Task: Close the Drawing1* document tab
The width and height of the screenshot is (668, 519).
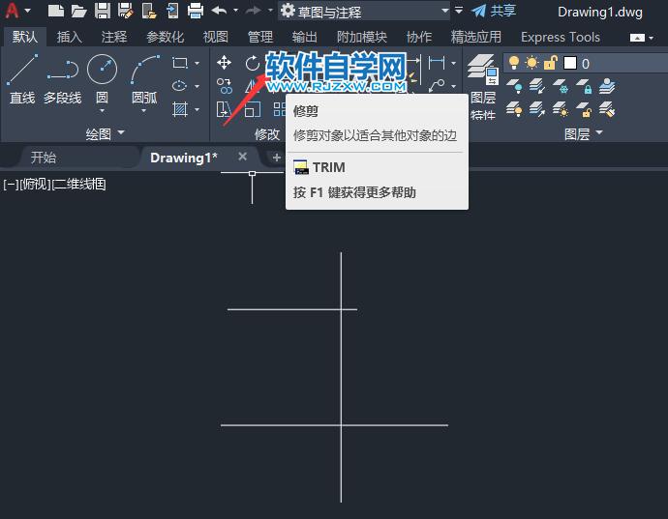Action: click(242, 157)
